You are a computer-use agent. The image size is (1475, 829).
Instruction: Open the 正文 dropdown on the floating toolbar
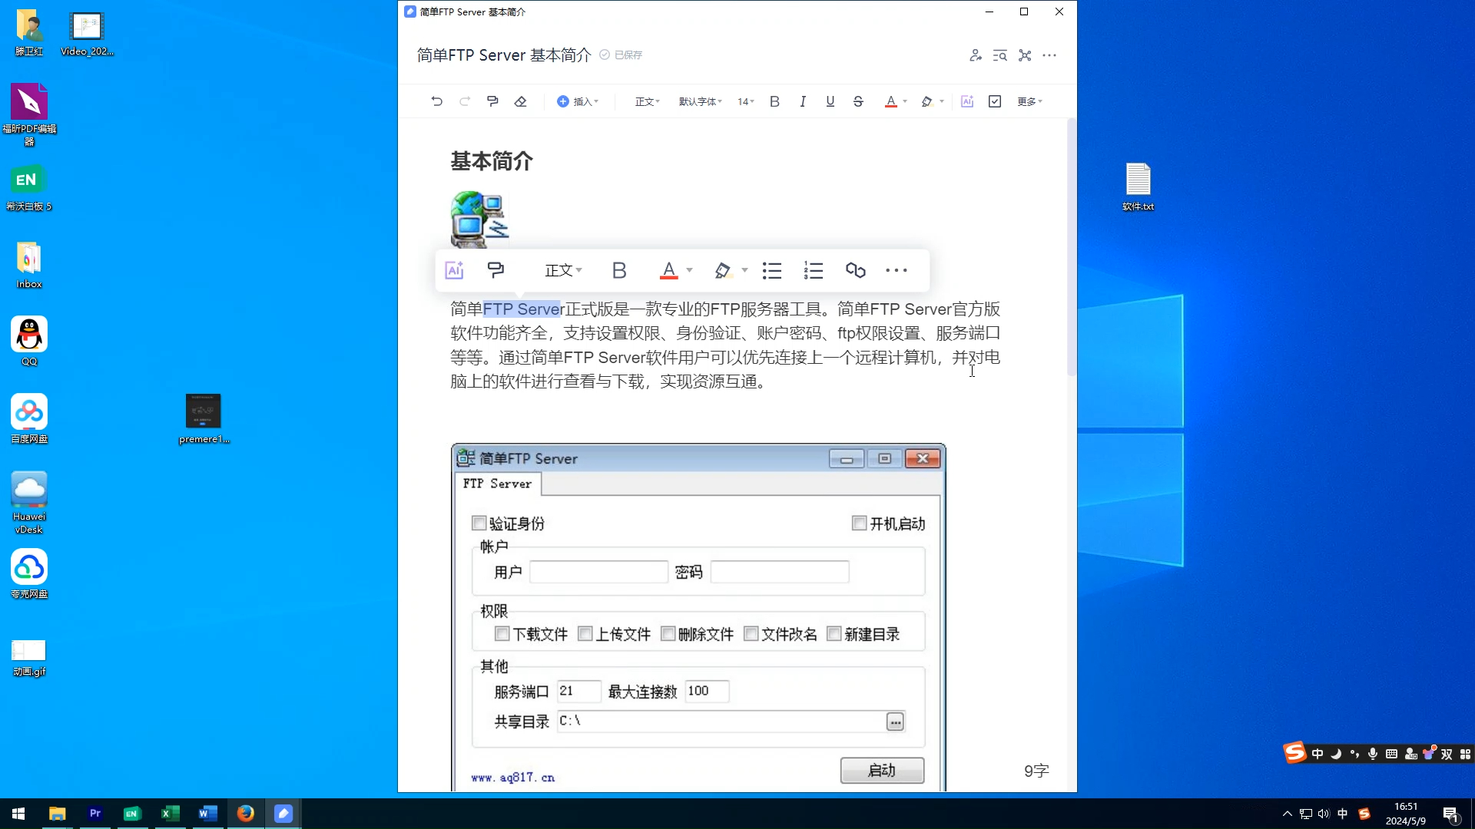click(x=564, y=270)
